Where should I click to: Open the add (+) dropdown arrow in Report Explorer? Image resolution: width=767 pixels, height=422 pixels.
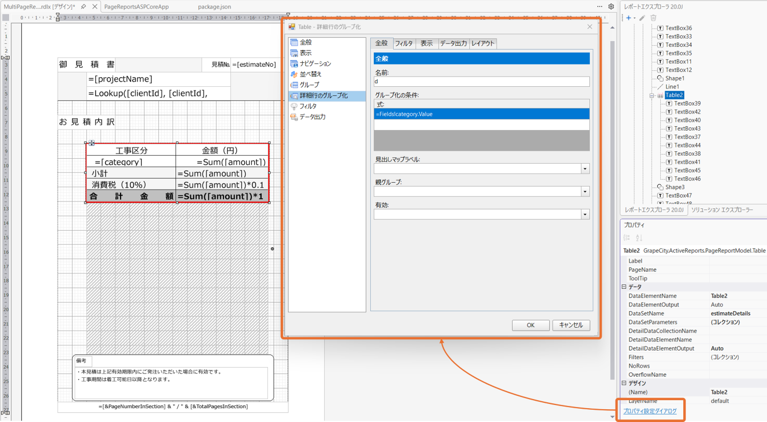click(x=634, y=18)
